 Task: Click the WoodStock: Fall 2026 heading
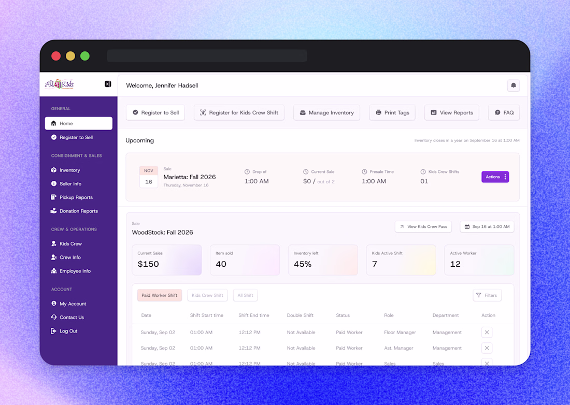click(163, 233)
